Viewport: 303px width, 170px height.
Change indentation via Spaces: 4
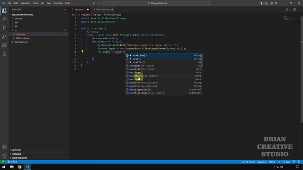tap(262, 162)
